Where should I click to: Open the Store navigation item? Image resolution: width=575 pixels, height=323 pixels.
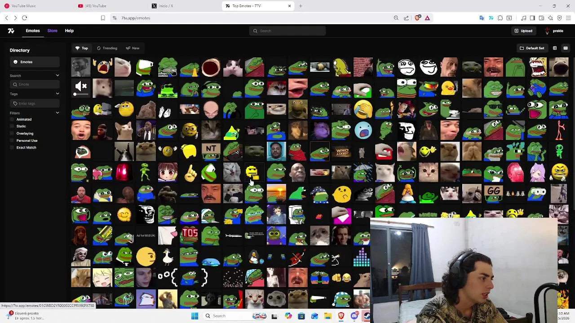52,31
